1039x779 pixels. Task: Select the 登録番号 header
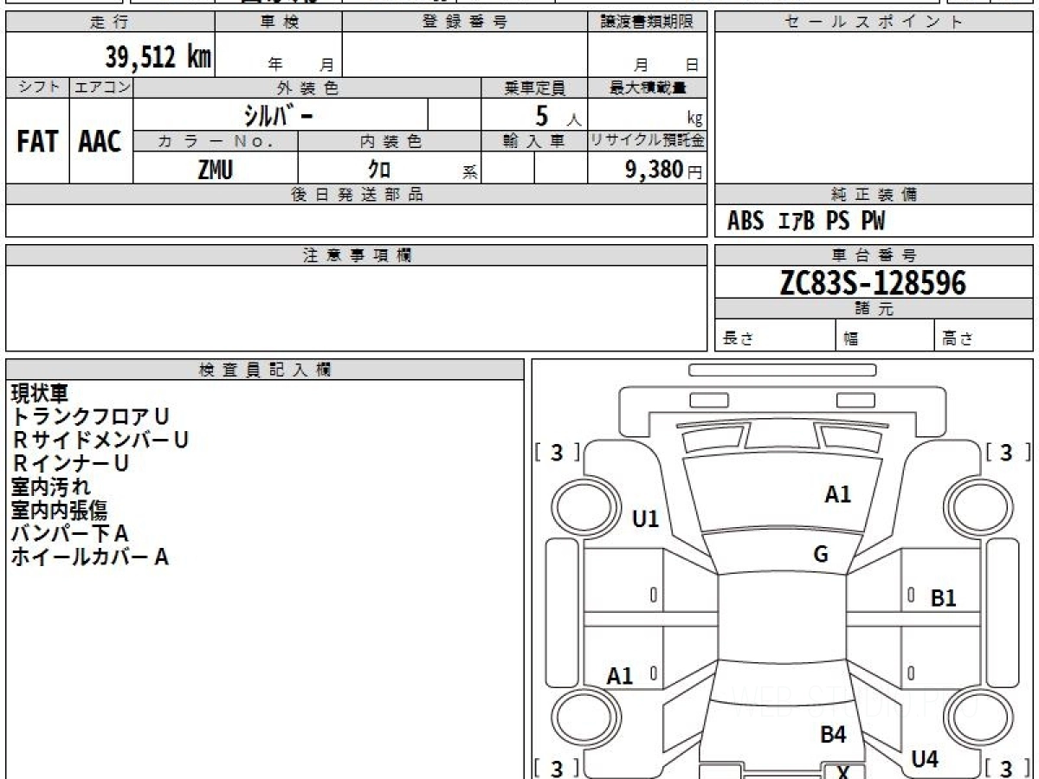click(465, 23)
